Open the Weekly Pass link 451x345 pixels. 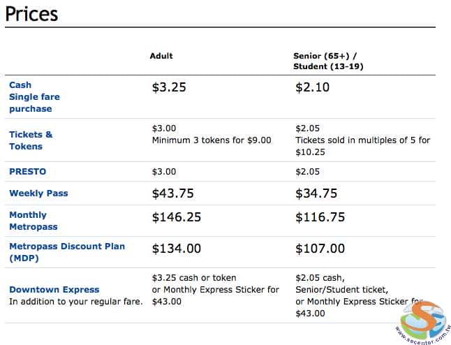click(38, 193)
